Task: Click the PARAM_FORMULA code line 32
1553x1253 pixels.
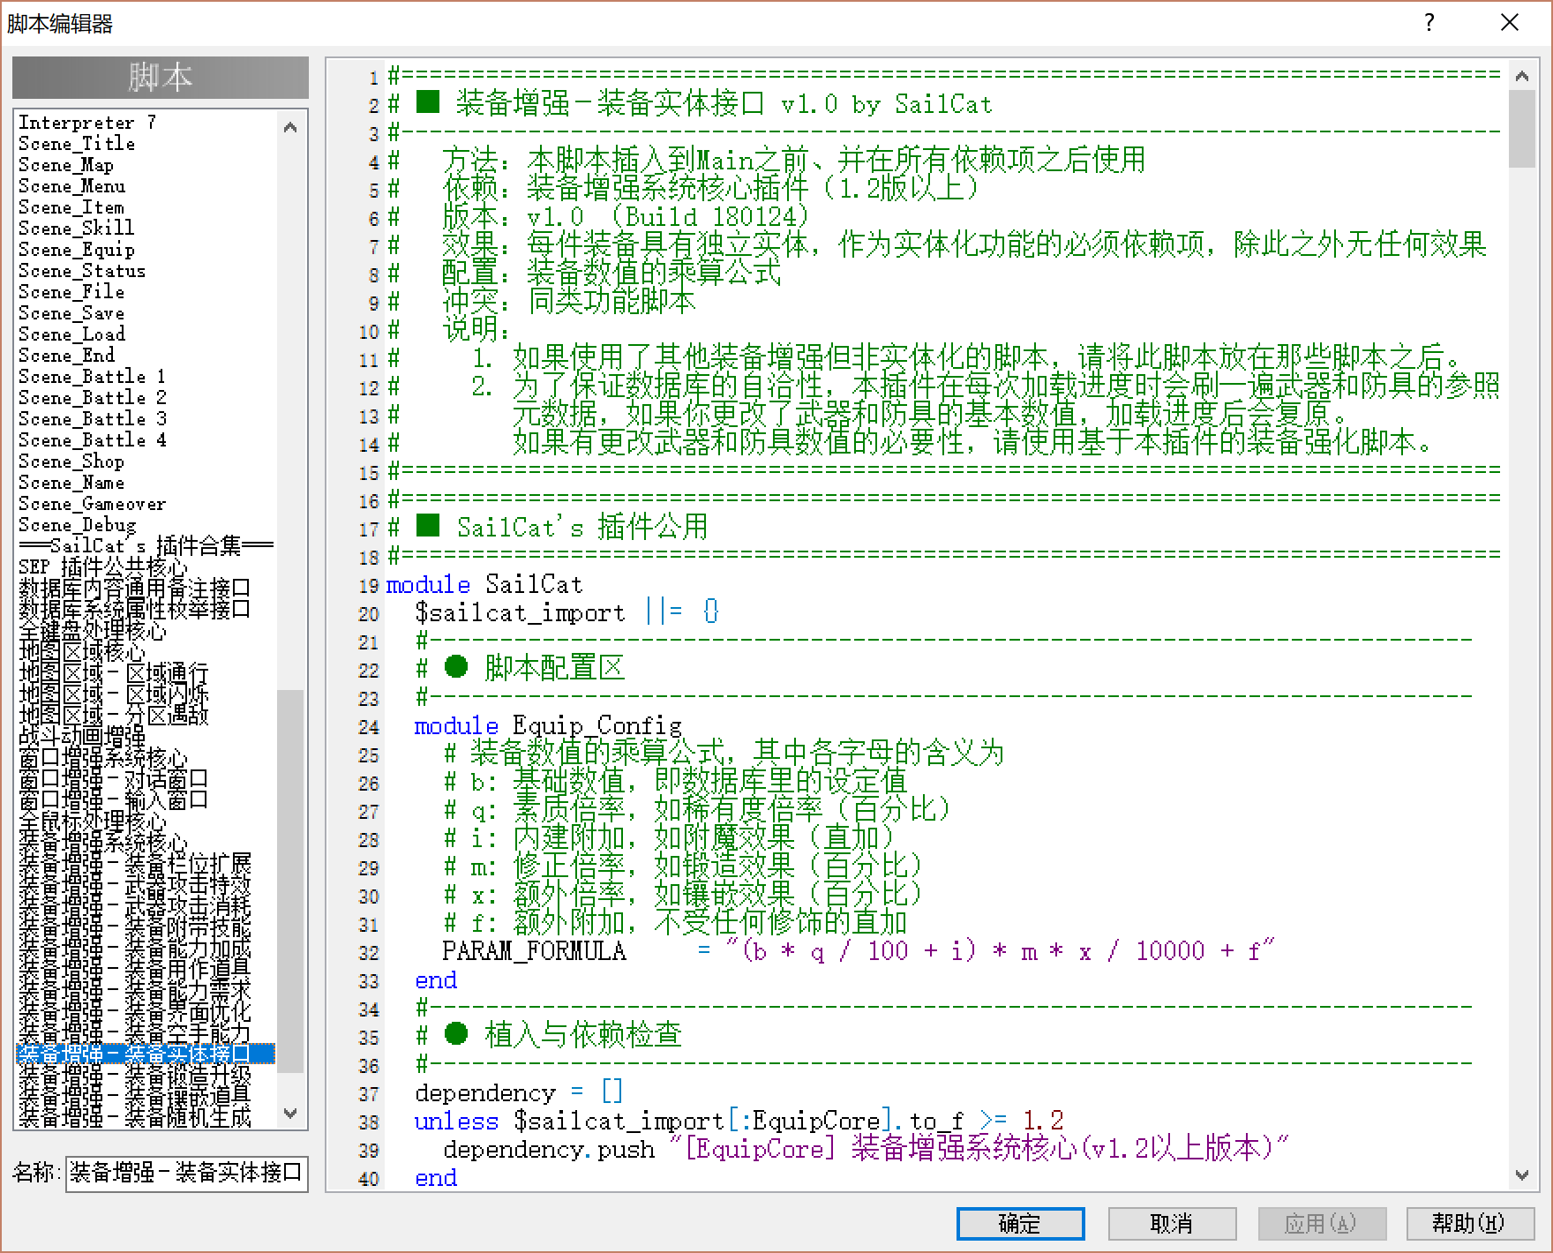Action: point(858,951)
